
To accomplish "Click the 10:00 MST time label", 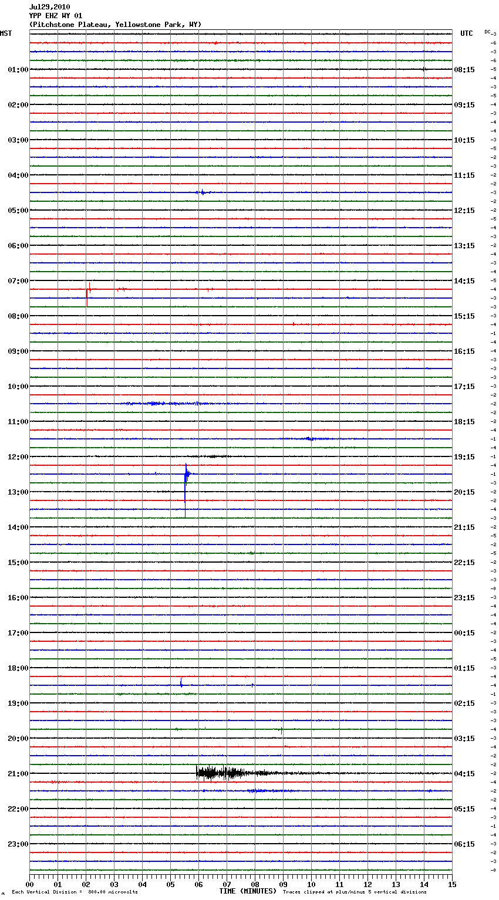I will tap(18, 387).
